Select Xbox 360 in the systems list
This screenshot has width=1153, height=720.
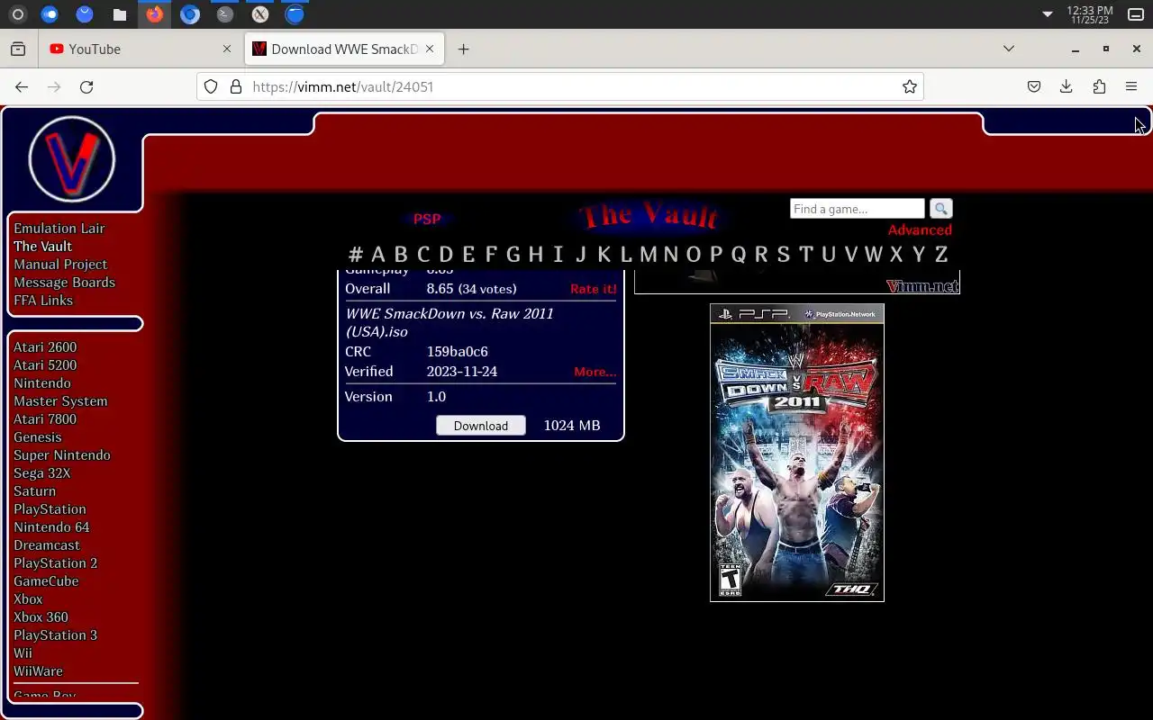coord(41,617)
